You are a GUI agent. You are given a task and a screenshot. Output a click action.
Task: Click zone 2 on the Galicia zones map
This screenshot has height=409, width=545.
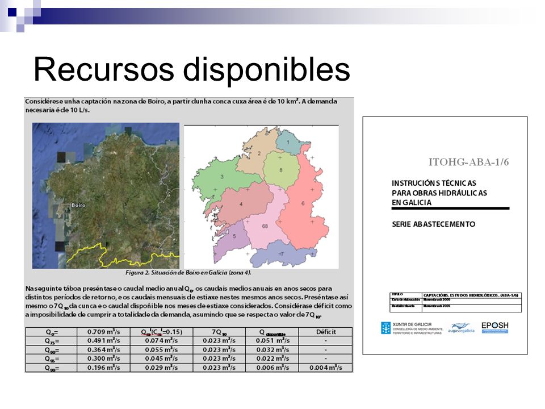point(259,153)
